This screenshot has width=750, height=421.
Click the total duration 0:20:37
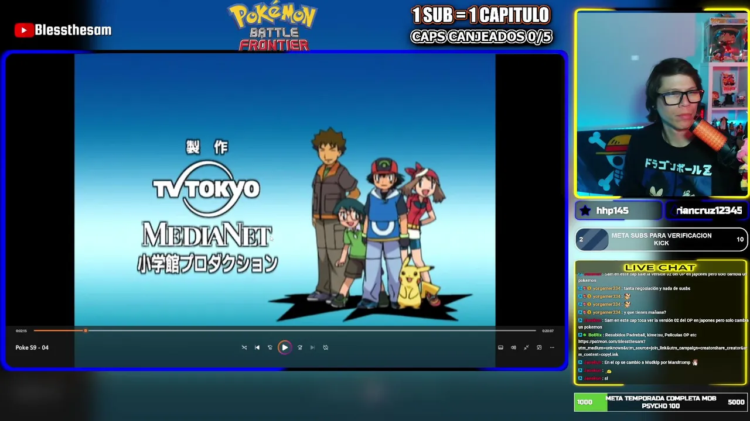[548, 331]
